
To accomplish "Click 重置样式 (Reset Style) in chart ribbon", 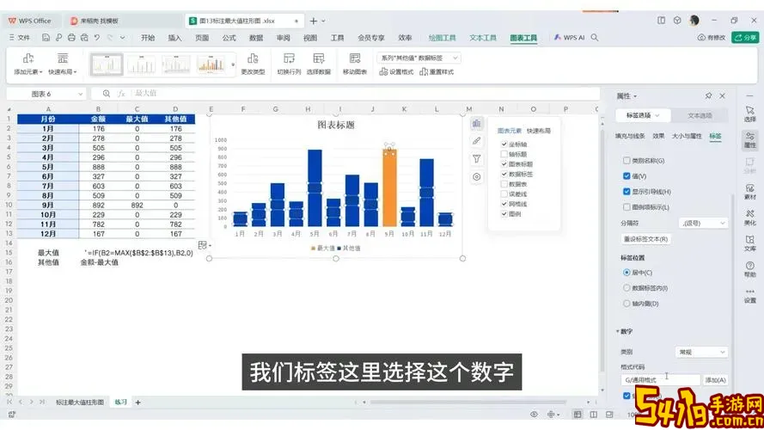I will point(437,71).
